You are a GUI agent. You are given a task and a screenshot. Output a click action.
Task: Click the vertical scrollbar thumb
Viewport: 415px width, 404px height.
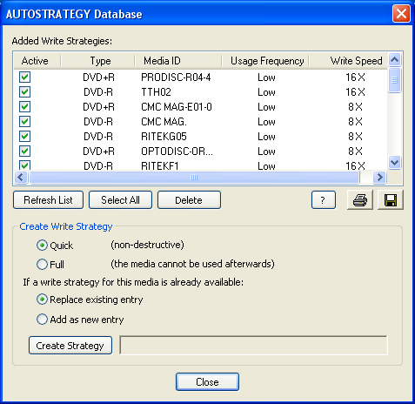(x=394, y=80)
